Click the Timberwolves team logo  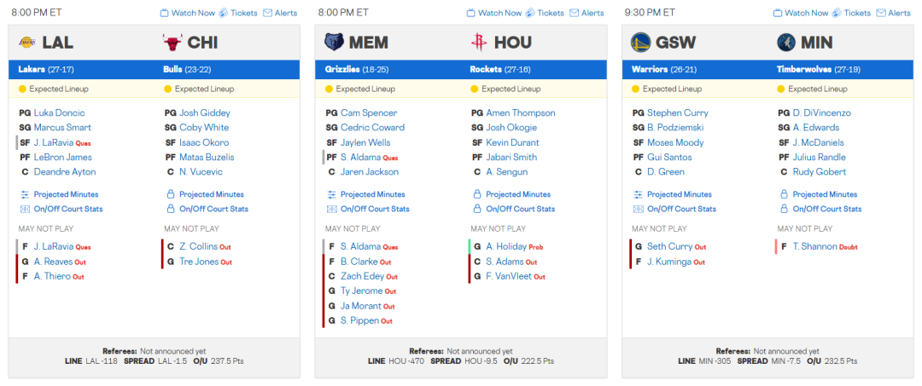pyautogui.click(x=785, y=42)
